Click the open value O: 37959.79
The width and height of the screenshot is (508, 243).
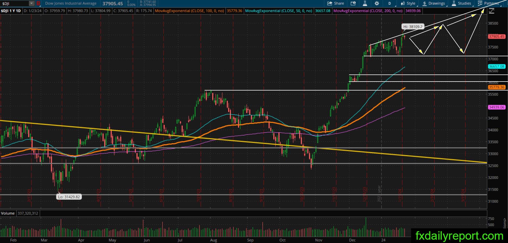[55, 11]
